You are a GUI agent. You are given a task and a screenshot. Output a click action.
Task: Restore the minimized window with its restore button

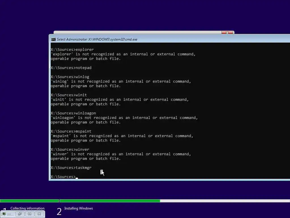(x=20, y=214)
